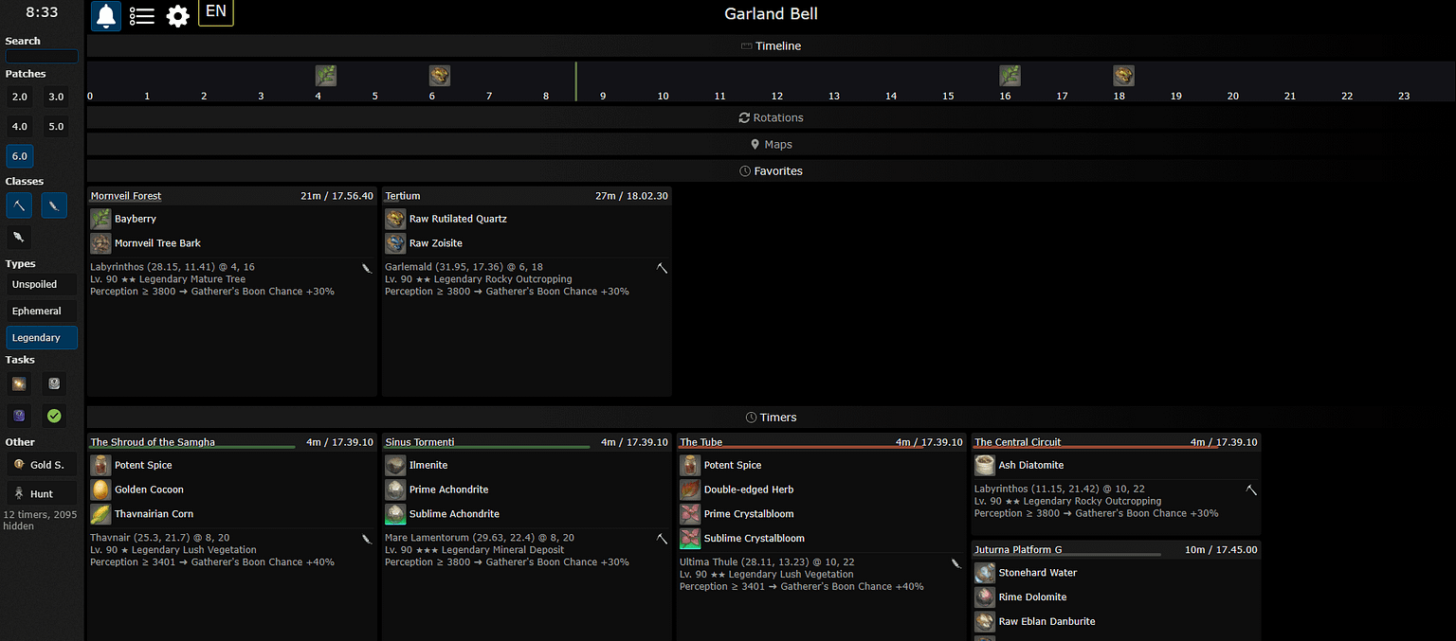Click the Stonehard Water item icon
The image size is (1456, 641).
point(985,573)
